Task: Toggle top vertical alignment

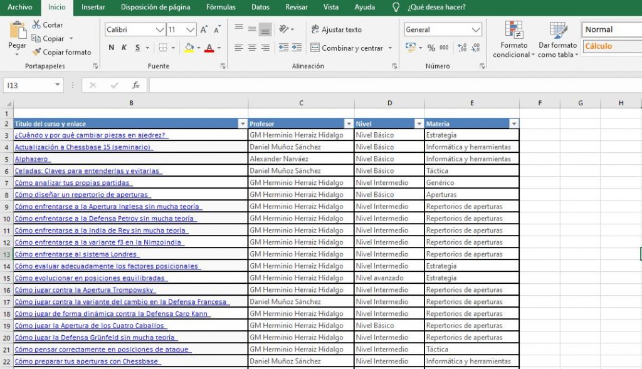Action: click(239, 29)
